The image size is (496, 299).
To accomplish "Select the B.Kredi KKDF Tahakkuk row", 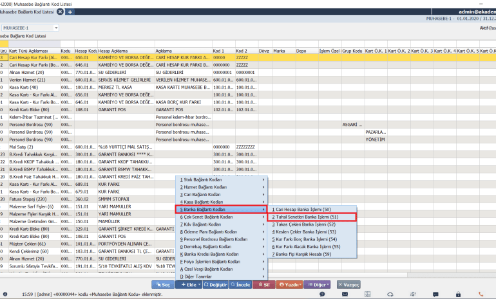I will (248, 161).
